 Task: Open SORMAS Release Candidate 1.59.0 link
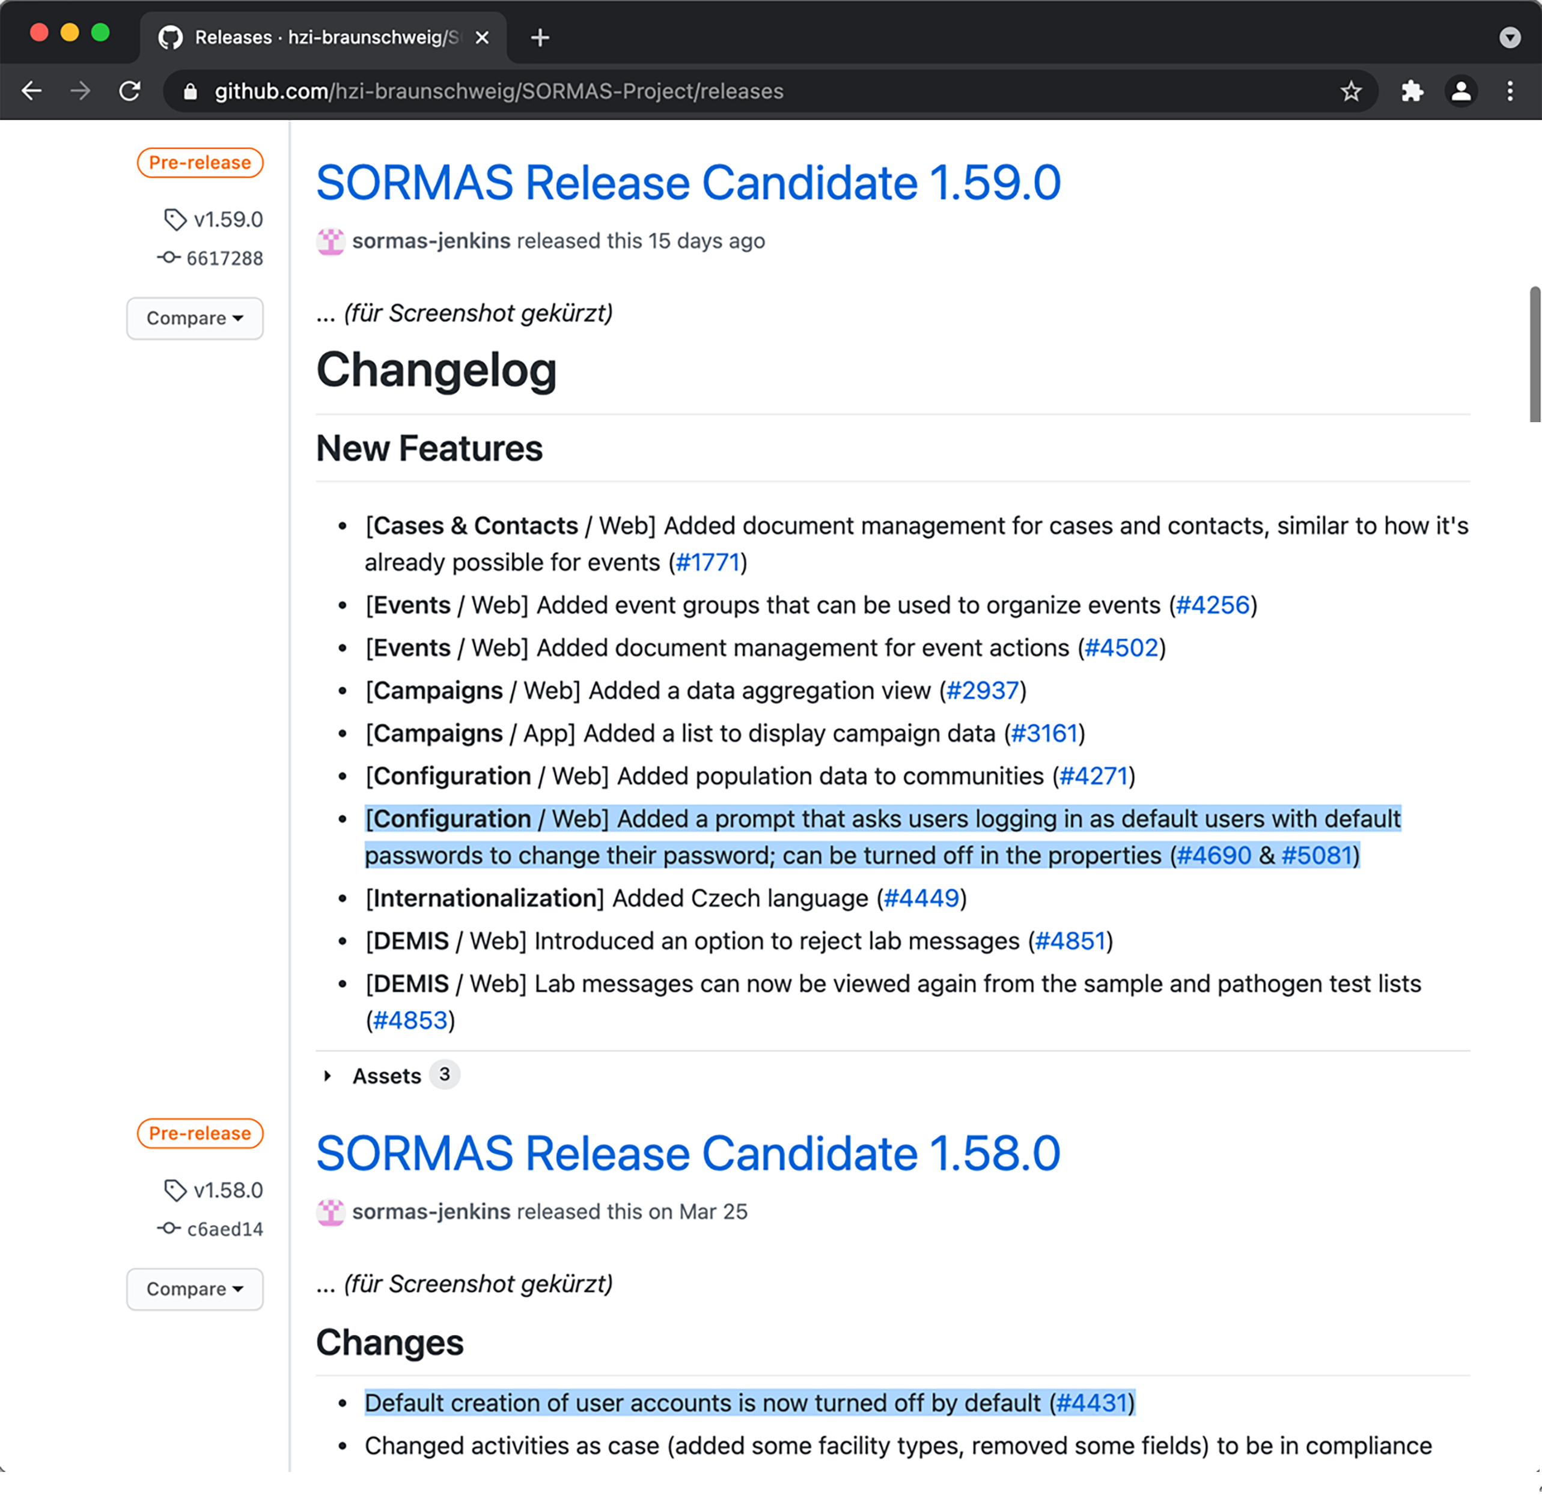coord(689,183)
